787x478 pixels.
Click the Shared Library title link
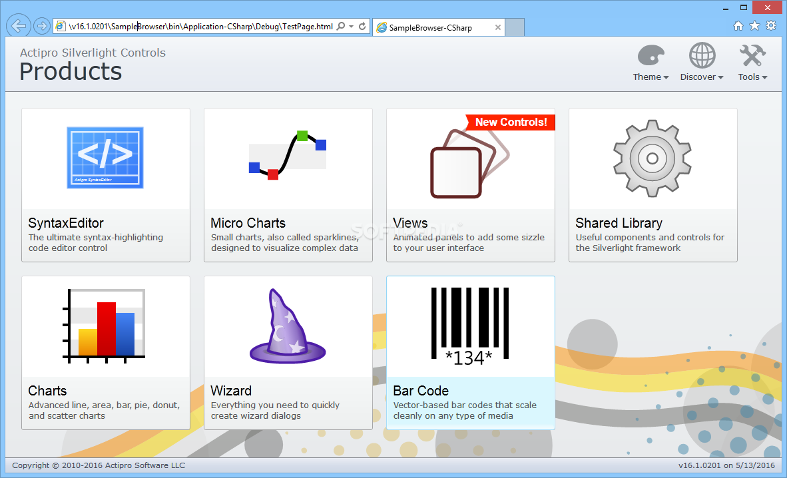[619, 223]
